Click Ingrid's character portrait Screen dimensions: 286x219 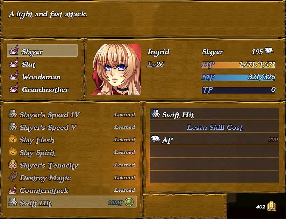116,69
